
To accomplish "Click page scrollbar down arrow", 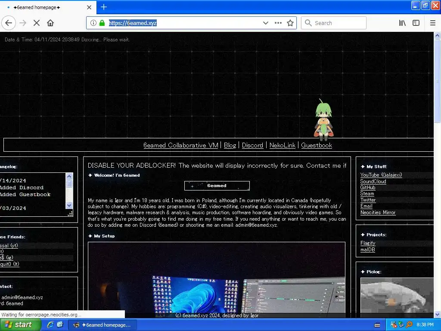I will coord(438,314).
